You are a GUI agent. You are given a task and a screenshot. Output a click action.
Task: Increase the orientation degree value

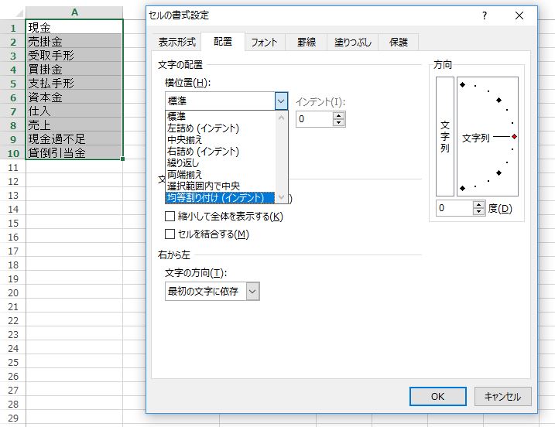[x=479, y=204]
